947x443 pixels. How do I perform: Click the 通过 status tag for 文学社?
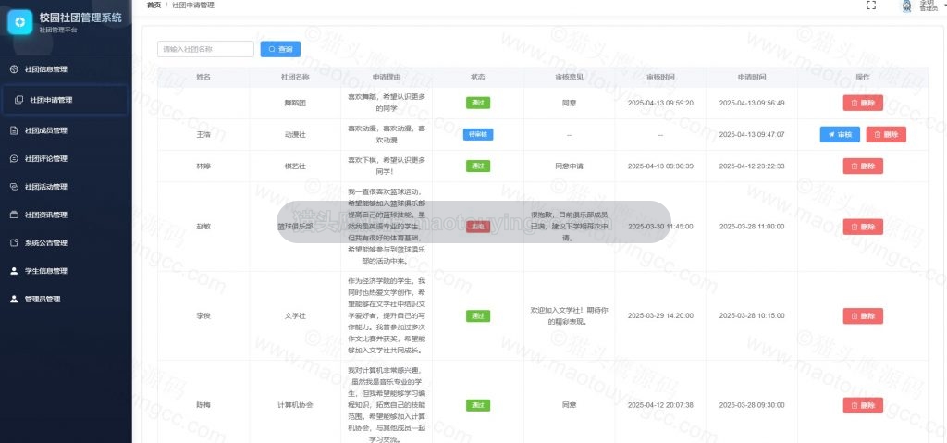pyautogui.click(x=478, y=316)
